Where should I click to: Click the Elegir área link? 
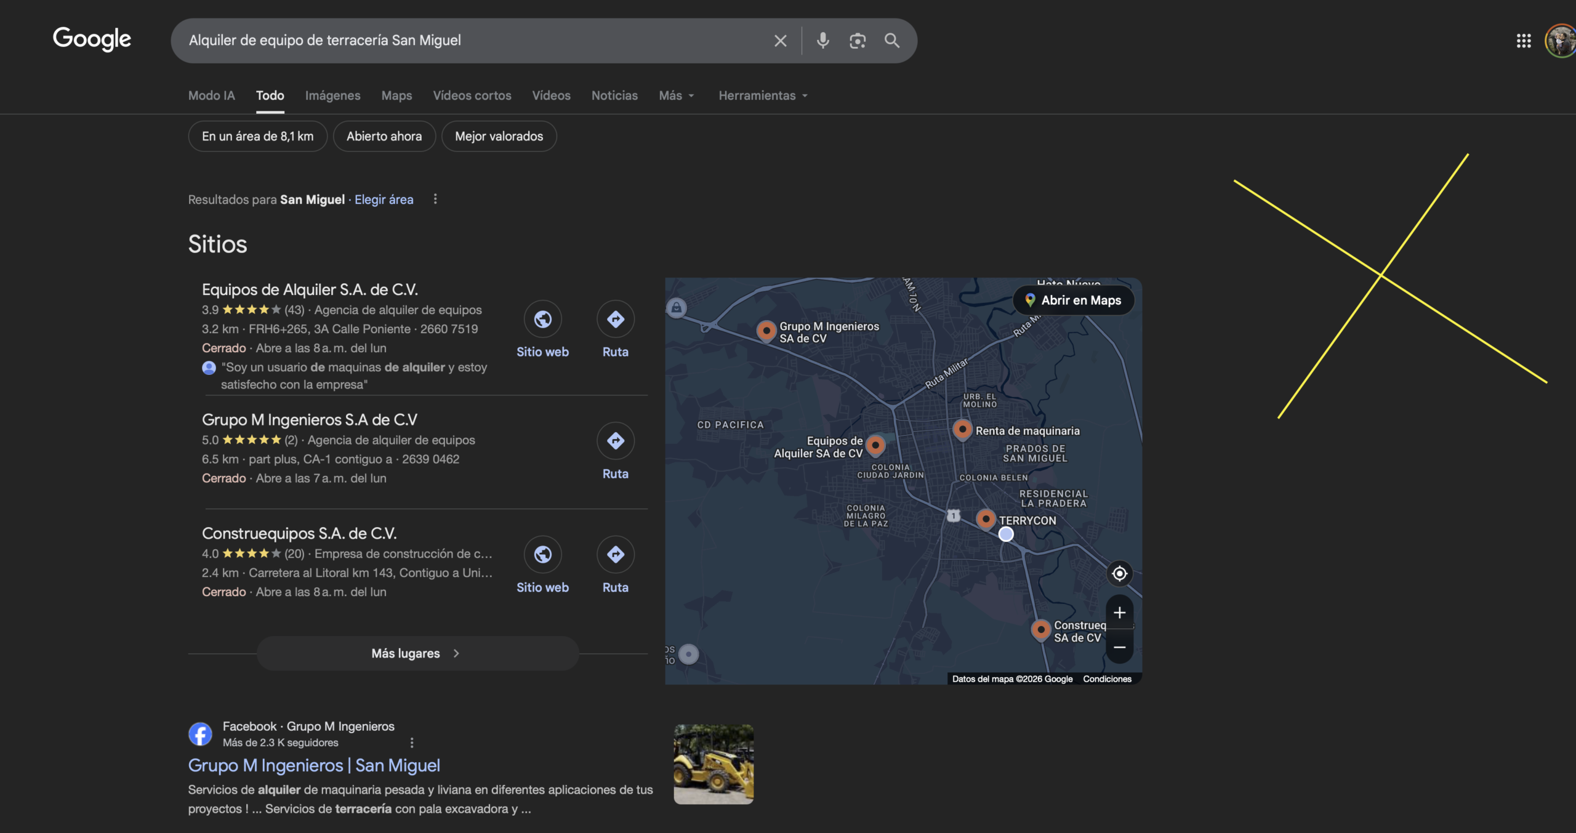(384, 199)
